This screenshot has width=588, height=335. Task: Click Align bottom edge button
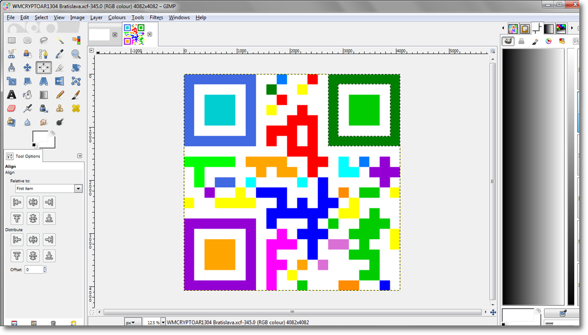(49, 218)
